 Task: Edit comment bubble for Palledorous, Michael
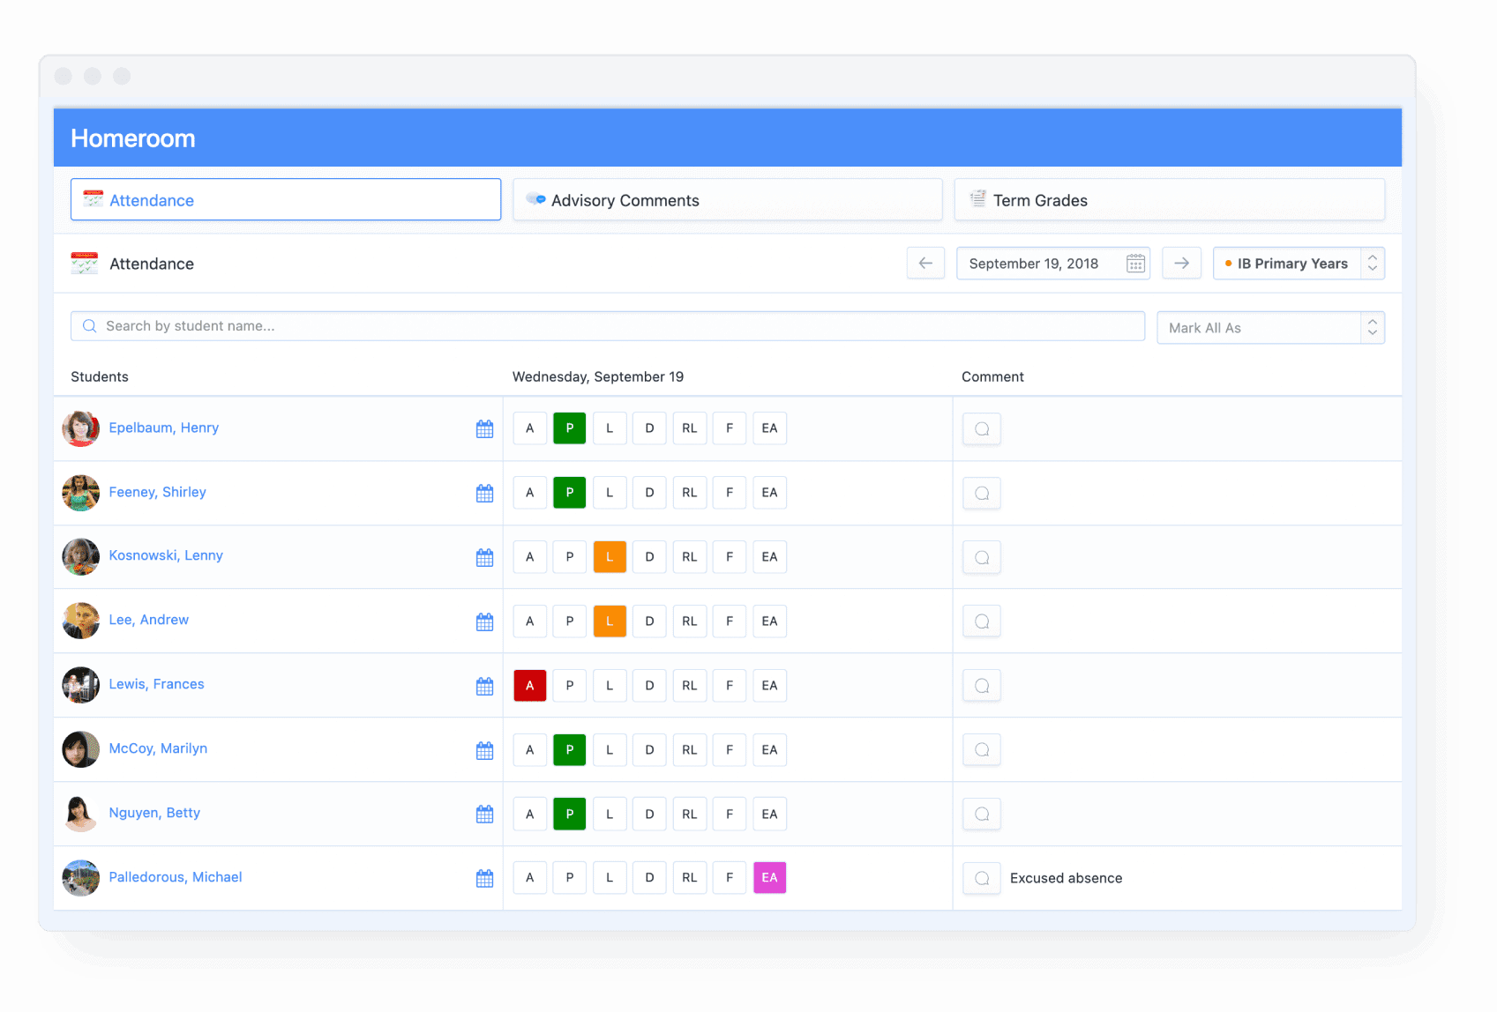click(x=982, y=879)
